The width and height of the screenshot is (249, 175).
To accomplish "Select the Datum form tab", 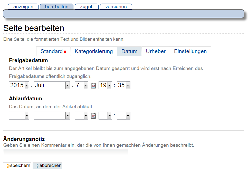I will click(x=129, y=51).
